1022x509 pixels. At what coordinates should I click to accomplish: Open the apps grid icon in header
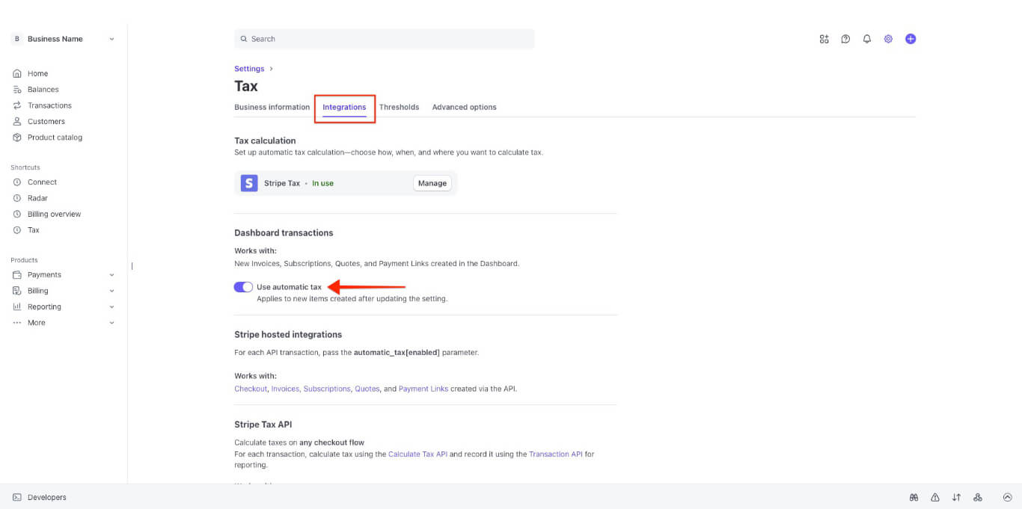(x=824, y=39)
